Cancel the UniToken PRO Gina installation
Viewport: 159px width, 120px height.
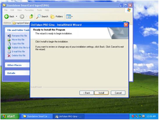(x=118, y=93)
